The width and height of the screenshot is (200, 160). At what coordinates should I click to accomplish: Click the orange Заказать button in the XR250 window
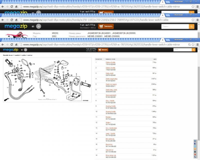(106, 26)
